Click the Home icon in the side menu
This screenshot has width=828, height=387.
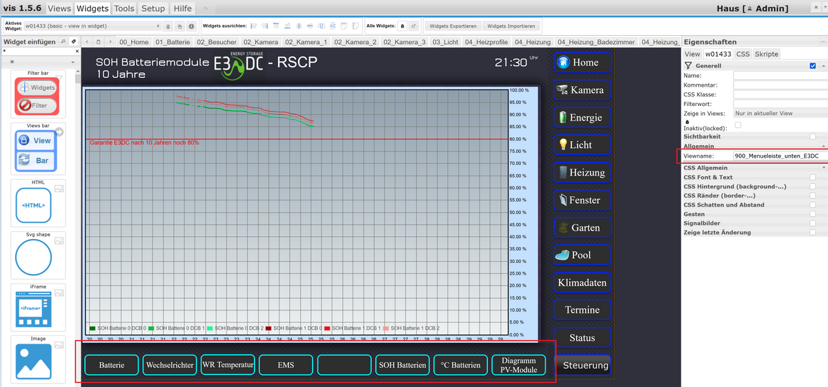(563, 62)
